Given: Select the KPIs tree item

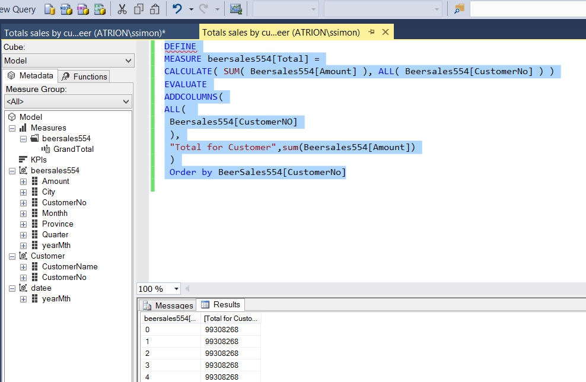Looking at the screenshot, I should tap(39, 160).
